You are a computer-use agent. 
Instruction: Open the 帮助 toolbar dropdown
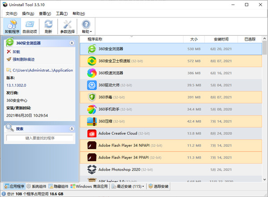click(x=86, y=26)
